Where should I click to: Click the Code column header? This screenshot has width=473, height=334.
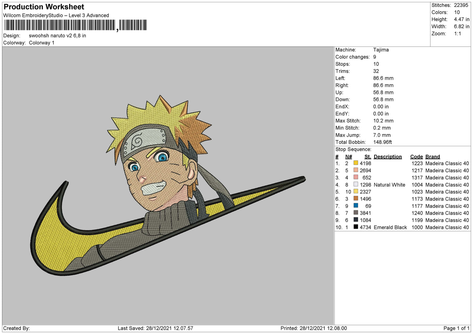pyautogui.click(x=416, y=157)
